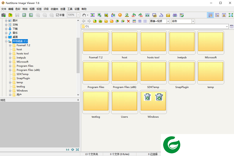This screenshot has width=234, height=156.
Task: Refresh the current folder icon
Action: [x=100, y=21]
